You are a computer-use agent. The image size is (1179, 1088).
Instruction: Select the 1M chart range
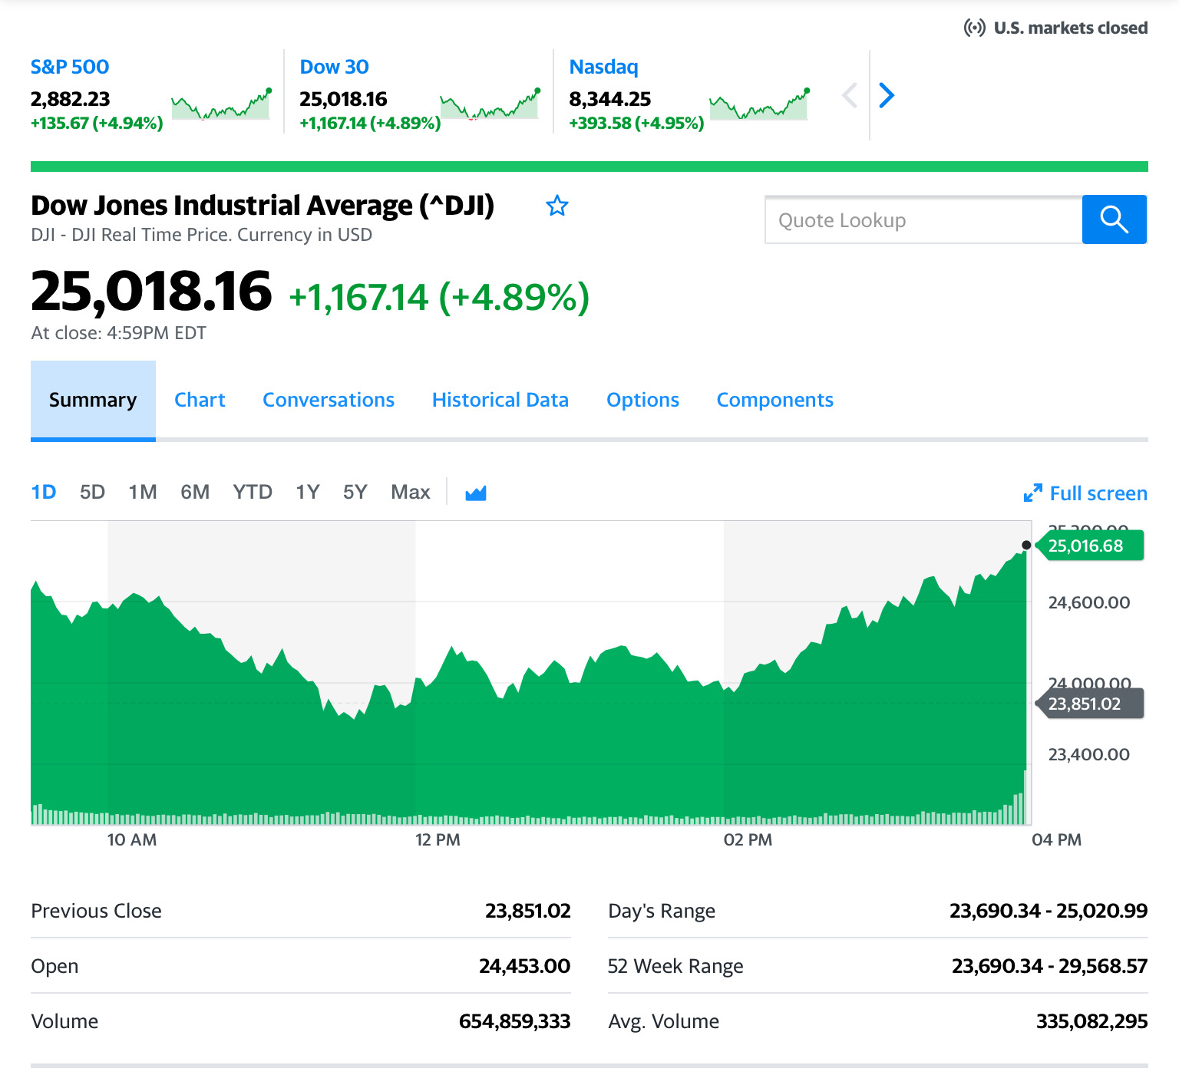[x=143, y=492]
